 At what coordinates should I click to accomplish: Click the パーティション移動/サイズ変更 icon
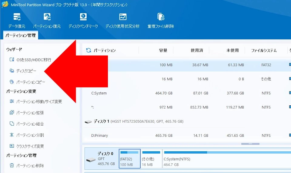coord(12,101)
